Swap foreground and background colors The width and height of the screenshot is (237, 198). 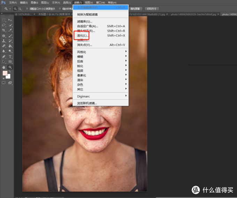coord(10,71)
